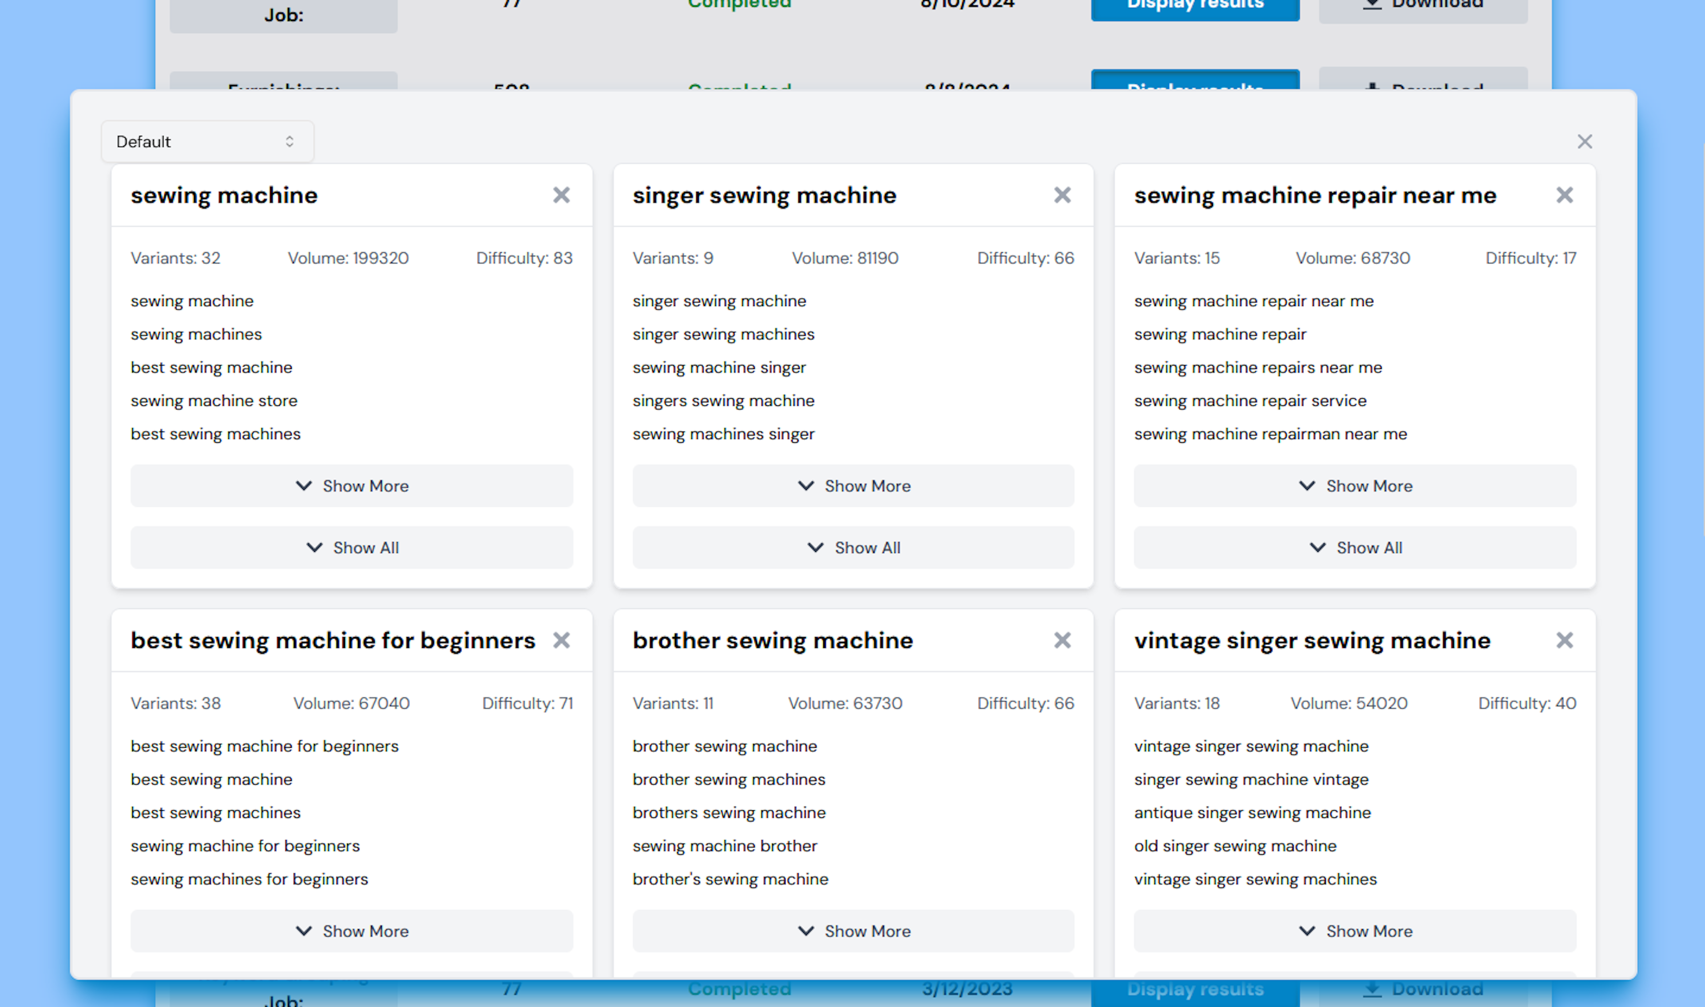Viewport: 1705px width, 1007px height.
Task: Show all singer sewing machine variants
Action: point(853,547)
